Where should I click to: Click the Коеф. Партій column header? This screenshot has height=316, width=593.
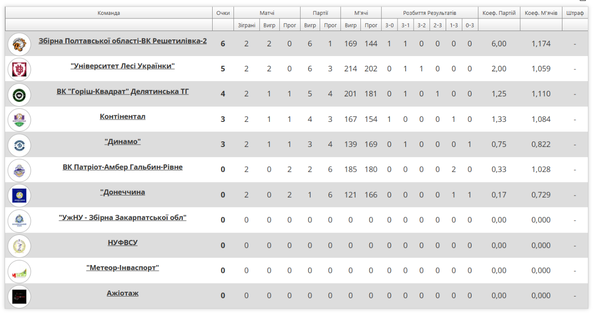(x=499, y=13)
